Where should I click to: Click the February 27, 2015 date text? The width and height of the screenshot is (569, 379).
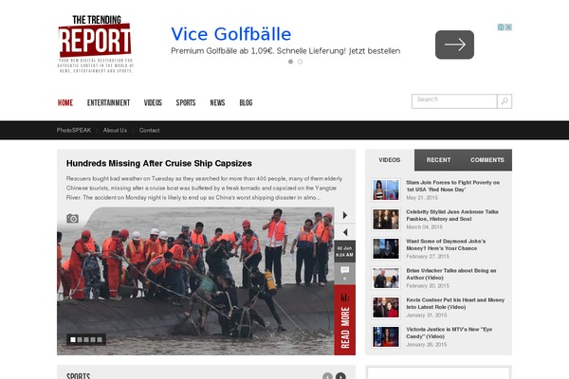tap(428, 257)
